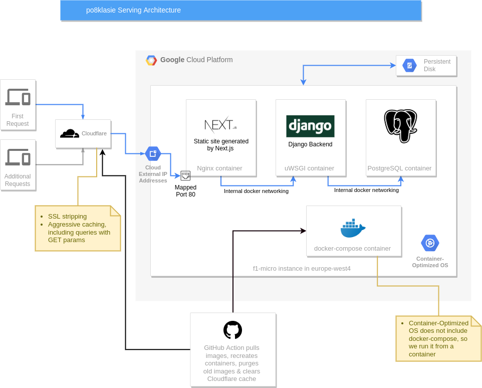The width and height of the screenshot is (482, 388).
Task: Select the Cloudflare text label
Action: pos(94,133)
